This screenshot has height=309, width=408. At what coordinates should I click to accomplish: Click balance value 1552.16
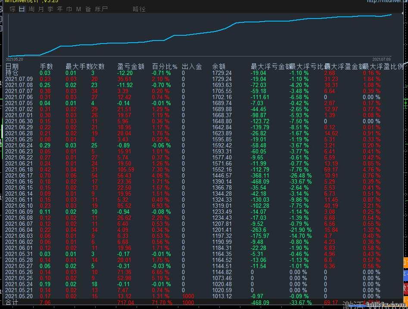click(222, 169)
